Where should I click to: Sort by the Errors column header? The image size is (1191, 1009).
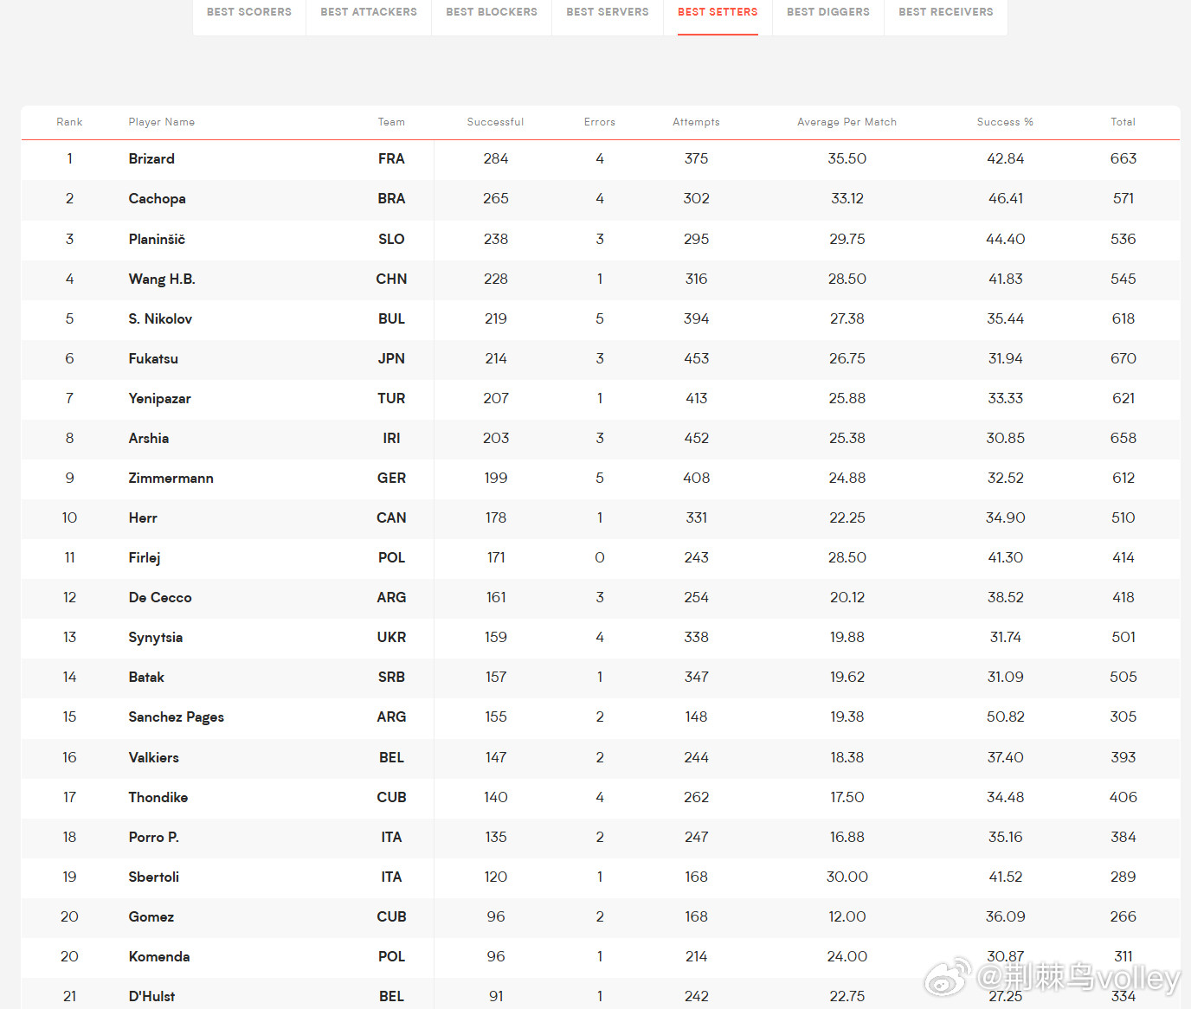[600, 122]
